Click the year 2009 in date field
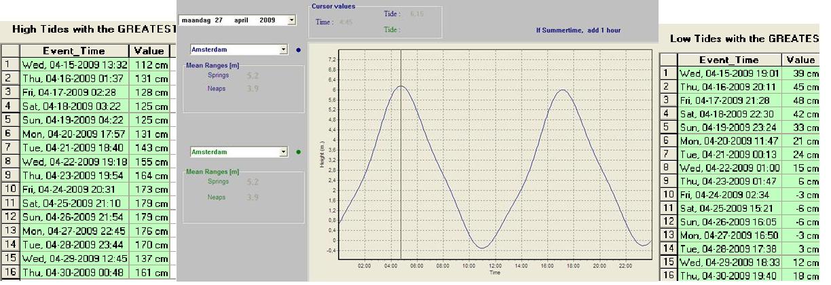 click(267, 20)
